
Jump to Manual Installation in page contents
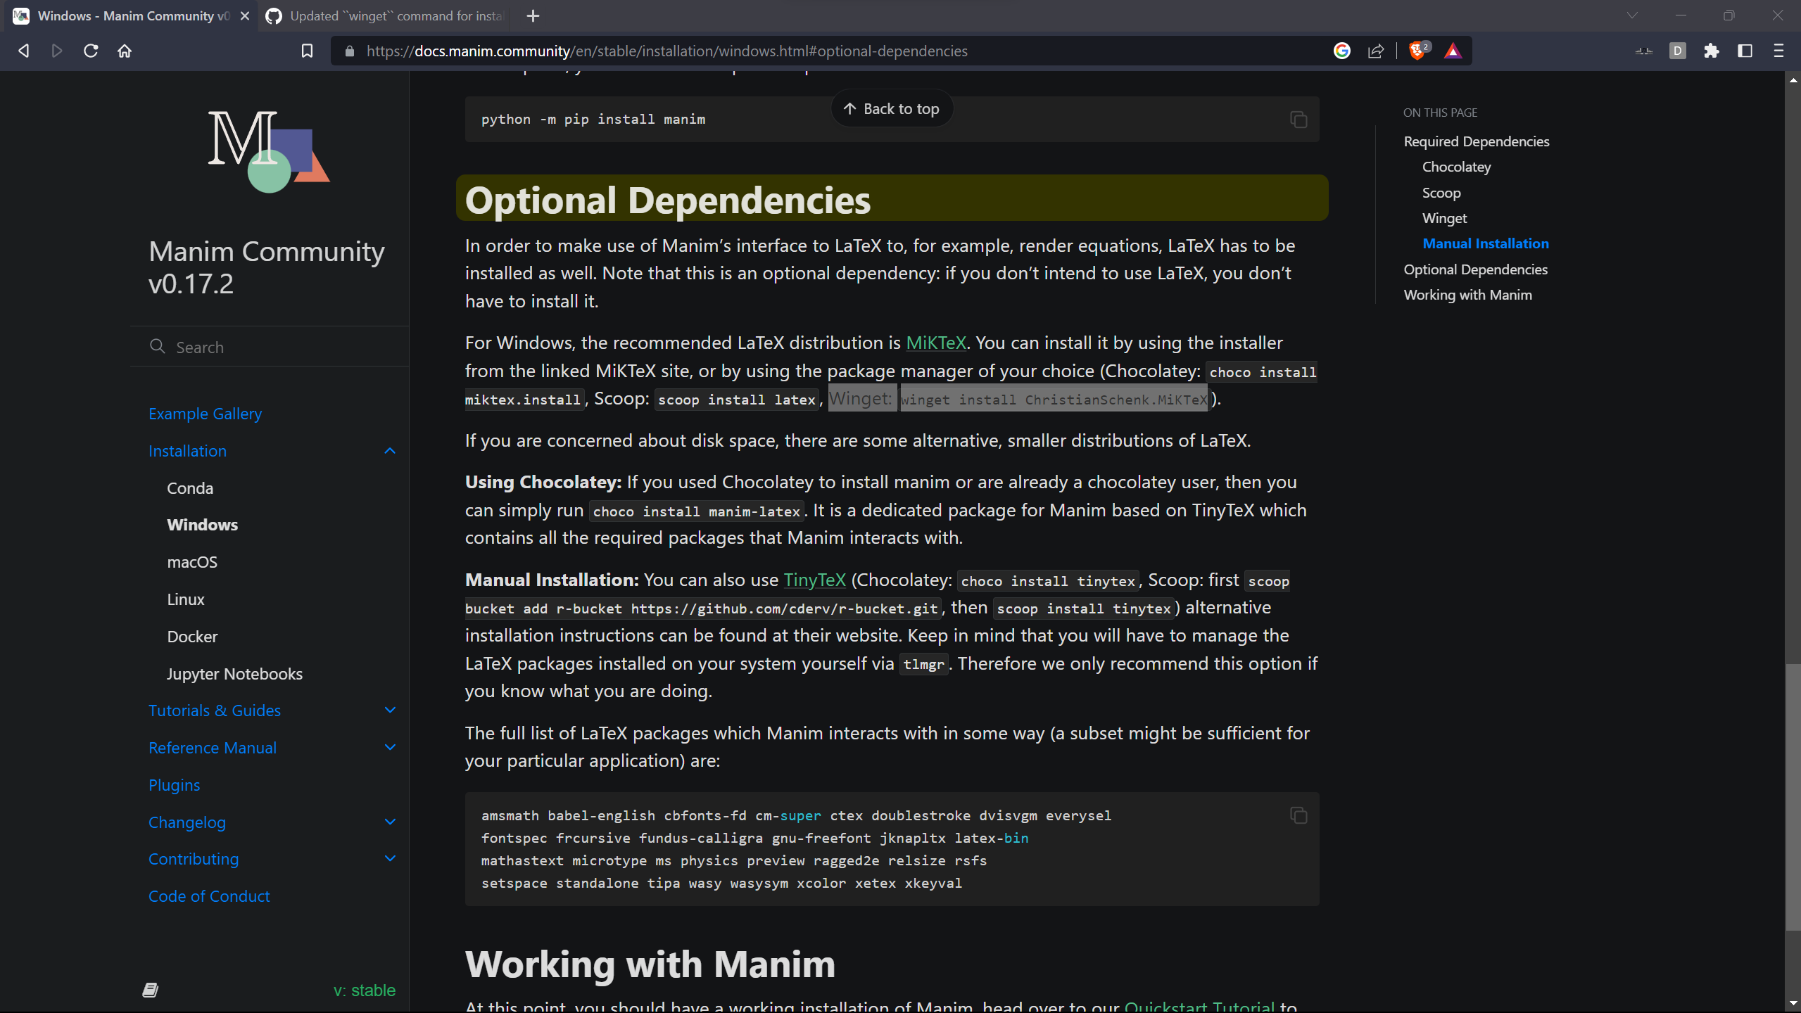coord(1485,243)
